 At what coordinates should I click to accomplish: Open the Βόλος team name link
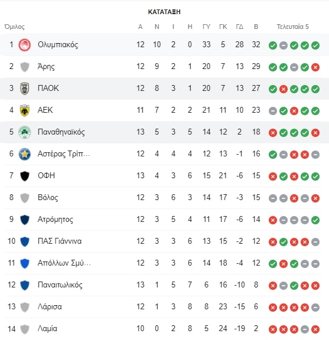point(48,198)
